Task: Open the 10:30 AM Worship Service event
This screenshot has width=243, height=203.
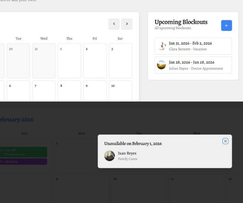Action: [24, 152]
